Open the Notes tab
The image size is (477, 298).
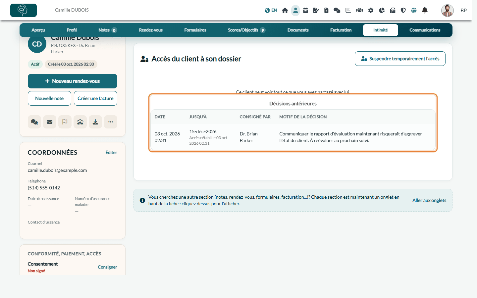(x=108, y=30)
